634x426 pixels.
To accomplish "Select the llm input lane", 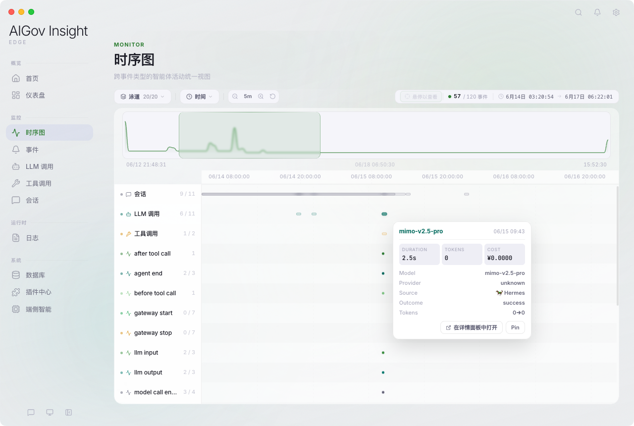I will coord(158,353).
